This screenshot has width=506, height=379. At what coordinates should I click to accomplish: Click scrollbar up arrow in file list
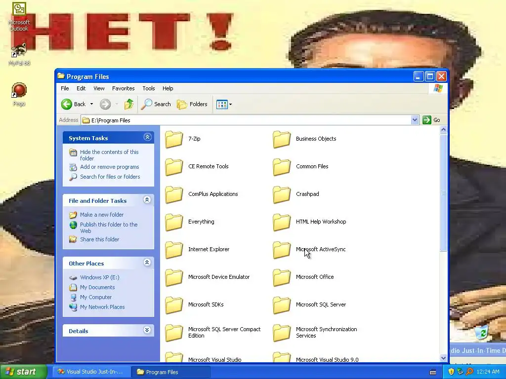coord(443,130)
